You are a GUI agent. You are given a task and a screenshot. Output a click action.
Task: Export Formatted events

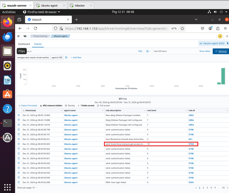click(x=28, y=106)
